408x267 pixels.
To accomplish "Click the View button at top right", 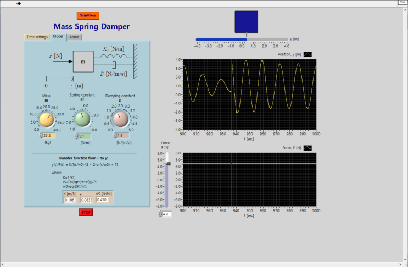I will tap(403, 2).
